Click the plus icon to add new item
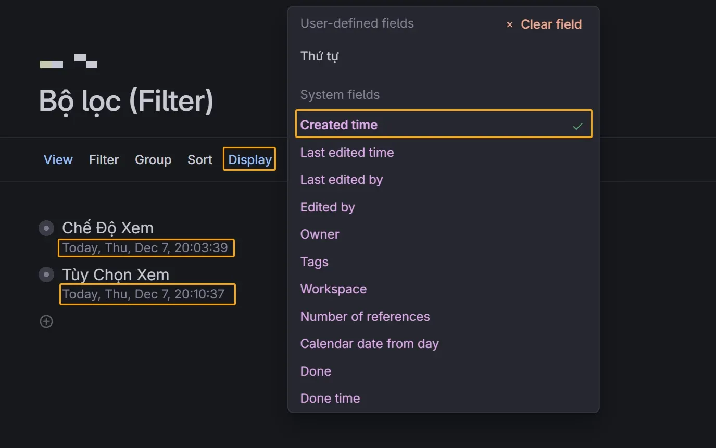 [x=46, y=321]
